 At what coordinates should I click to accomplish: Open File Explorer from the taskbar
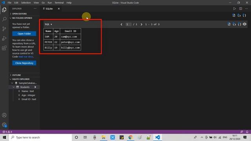104,137
